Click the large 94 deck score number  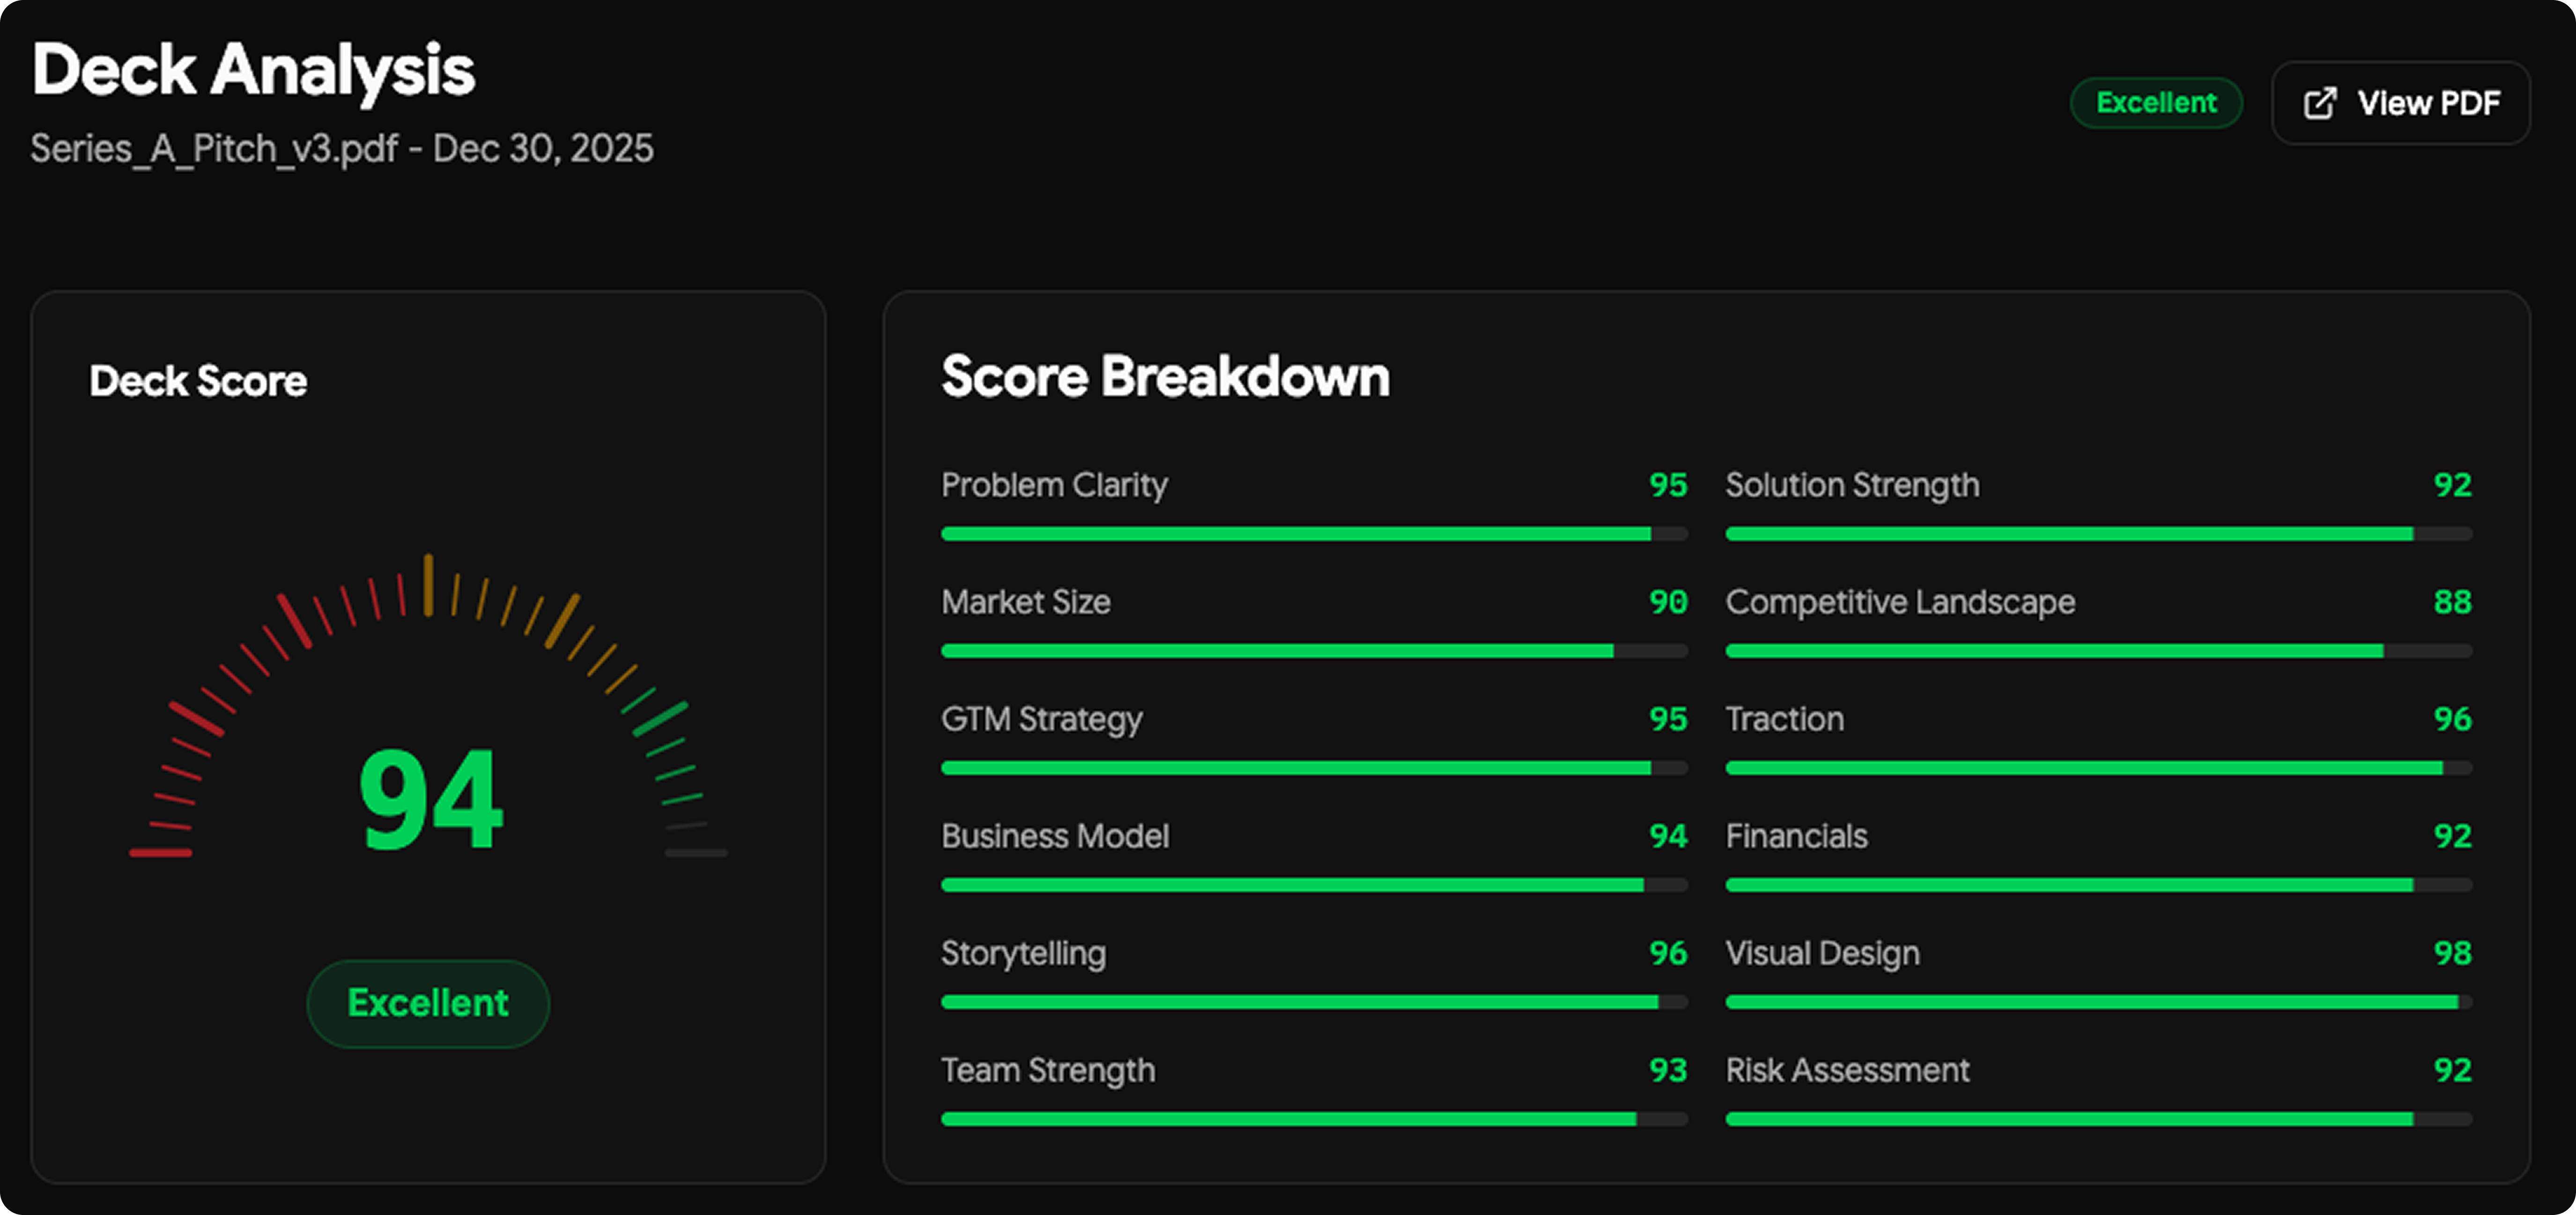pos(430,800)
